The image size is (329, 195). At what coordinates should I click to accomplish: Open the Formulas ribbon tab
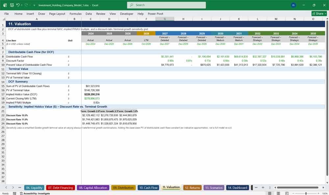[75, 13]
